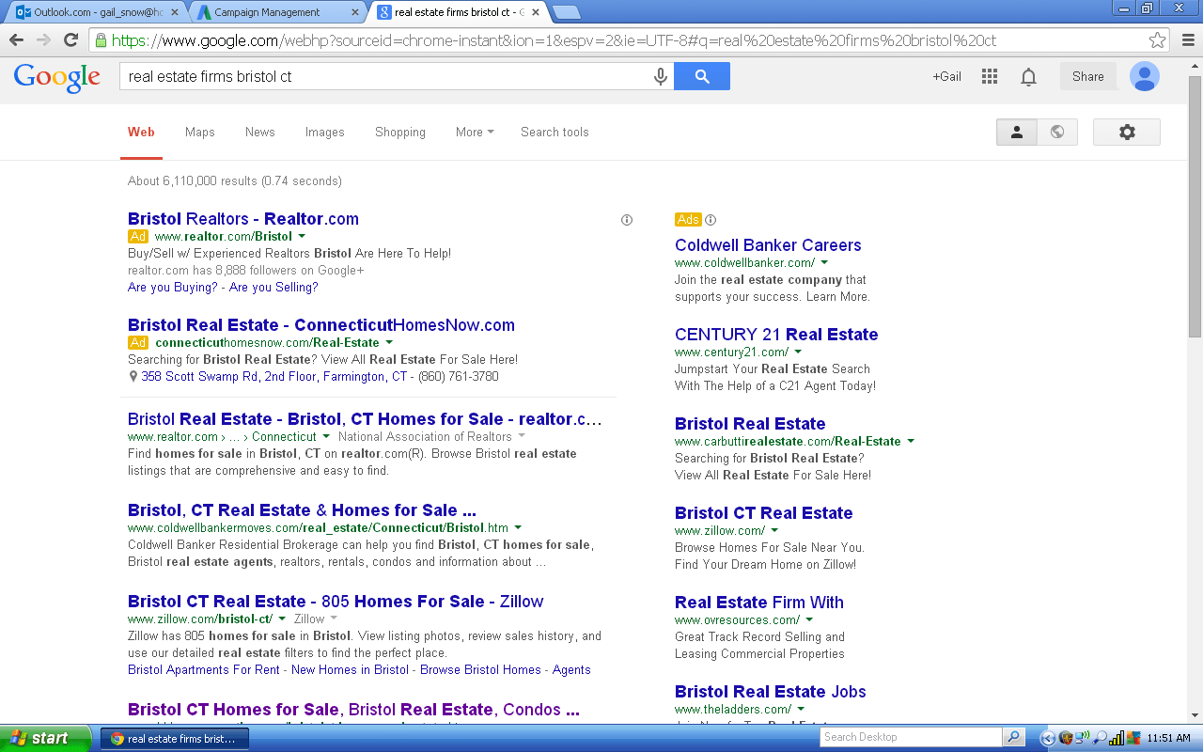Open dropdown arrow beside coldwellbanker.com ad URL

824,263
